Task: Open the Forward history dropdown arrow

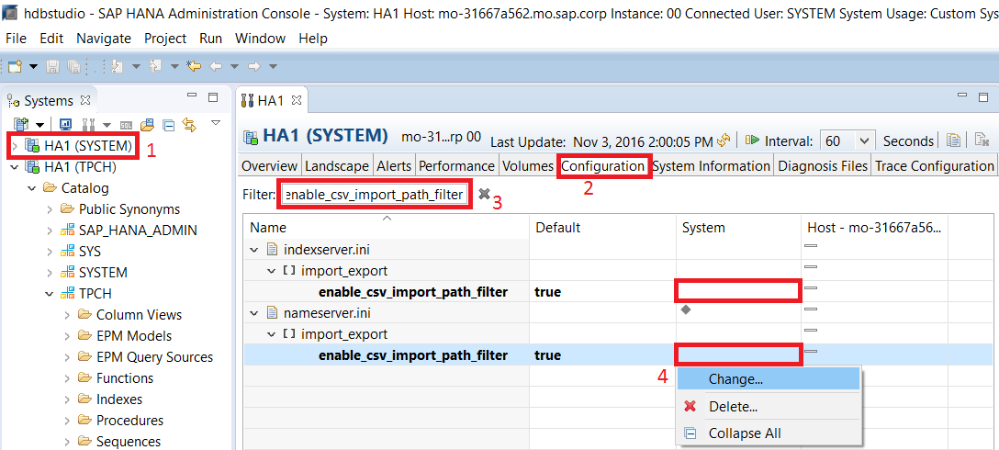Action: click(273, 66)
